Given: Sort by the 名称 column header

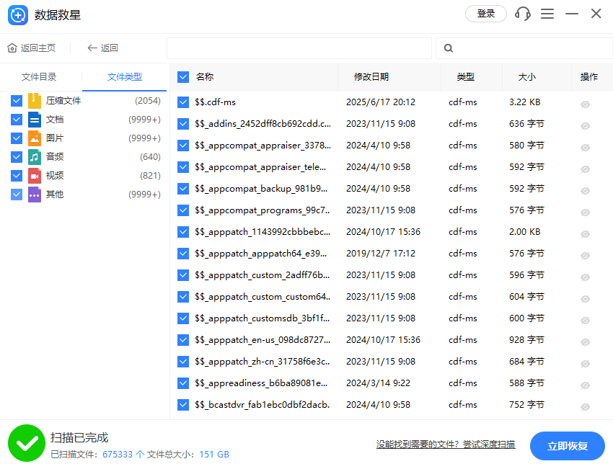Looking at the screenshot, I should [205, 77].
